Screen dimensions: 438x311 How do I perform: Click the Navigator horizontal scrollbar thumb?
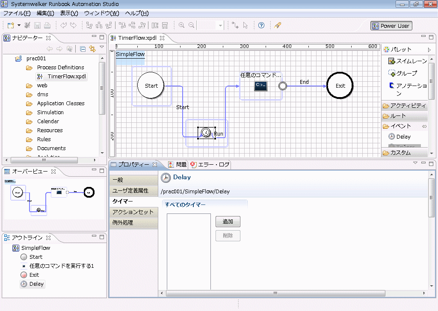coord(44,160)
